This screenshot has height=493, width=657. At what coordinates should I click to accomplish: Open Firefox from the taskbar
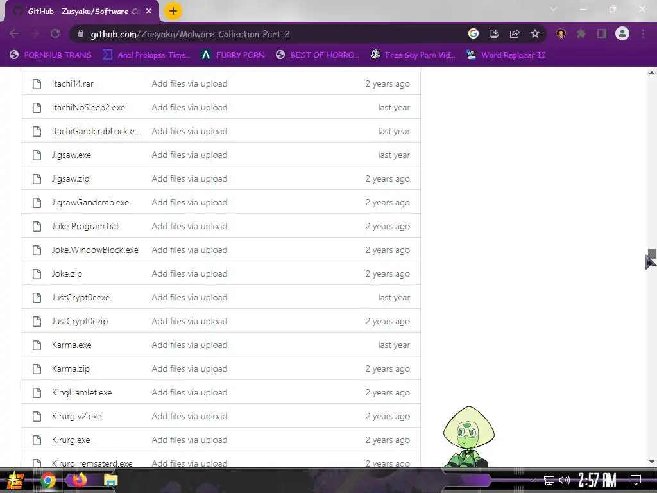tap(79, 479)
